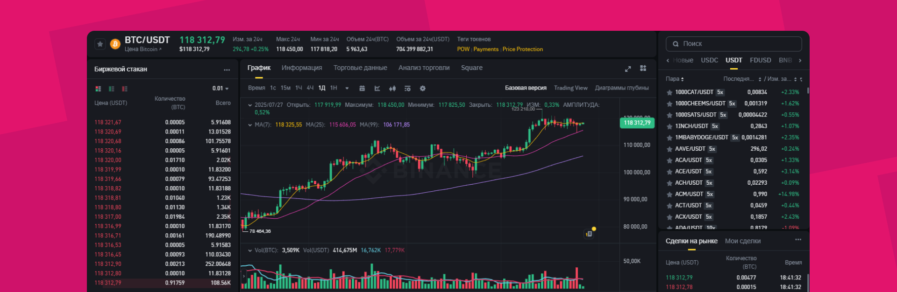Expand the left panel arrow on volume chart
This screenshot has width=897, height=292.
pos(243,276)
